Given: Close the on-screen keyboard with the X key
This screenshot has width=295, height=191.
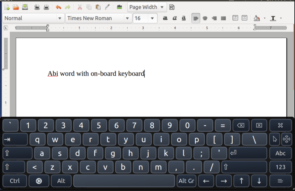Looking at the screenshot, I should tap(281, 125).
